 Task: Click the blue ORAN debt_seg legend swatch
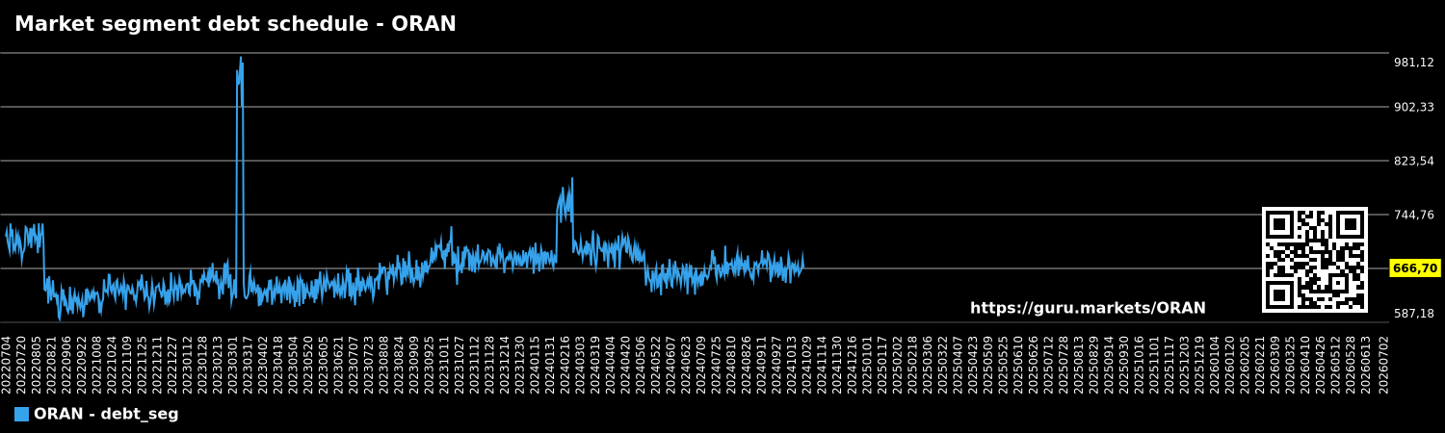[x=21, y=415]
